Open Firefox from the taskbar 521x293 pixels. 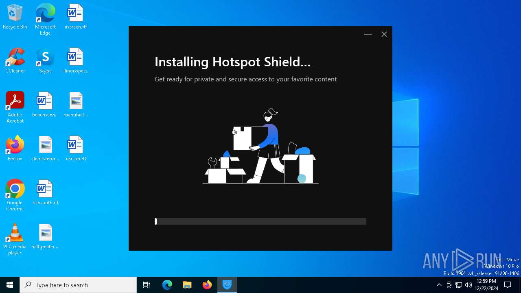pos(207,285)
